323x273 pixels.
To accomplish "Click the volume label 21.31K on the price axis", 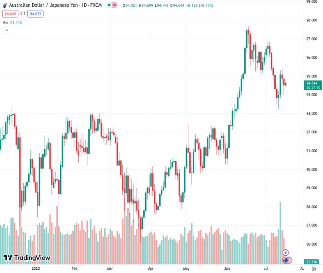I will click(312, 262).
